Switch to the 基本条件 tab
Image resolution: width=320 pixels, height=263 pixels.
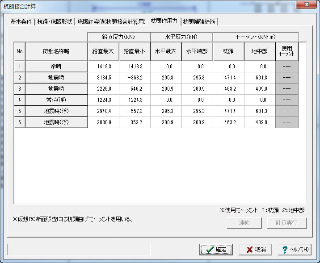pyautogui.click(x=21, y=21)
